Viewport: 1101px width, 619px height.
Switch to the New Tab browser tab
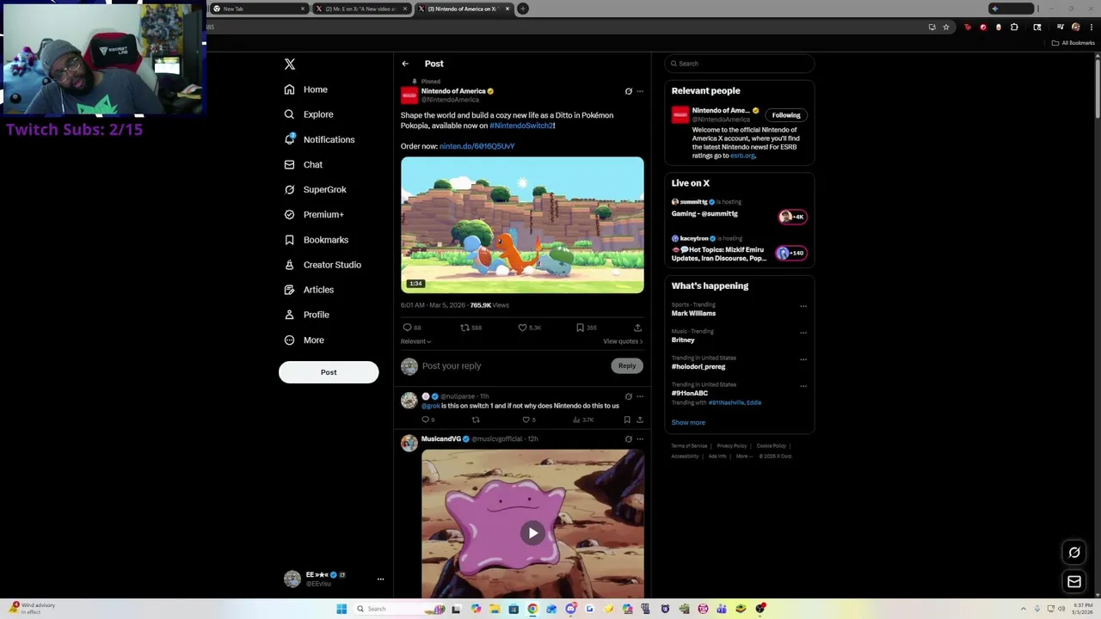point(257,9)
